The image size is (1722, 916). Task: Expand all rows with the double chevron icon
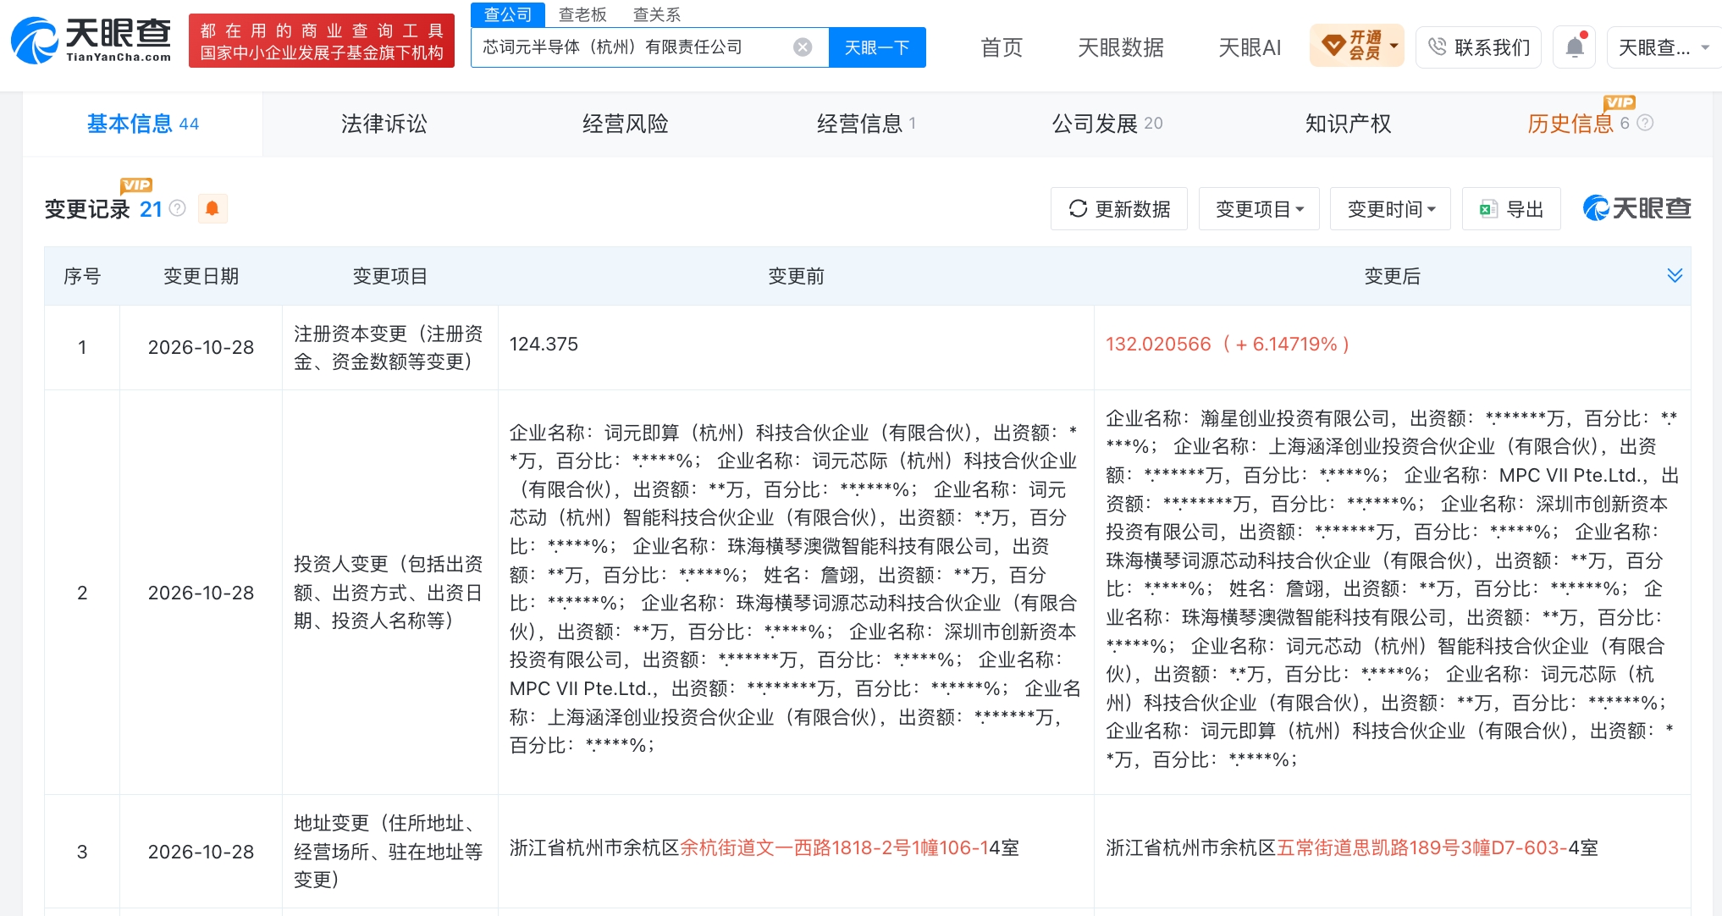(1674, 276)
